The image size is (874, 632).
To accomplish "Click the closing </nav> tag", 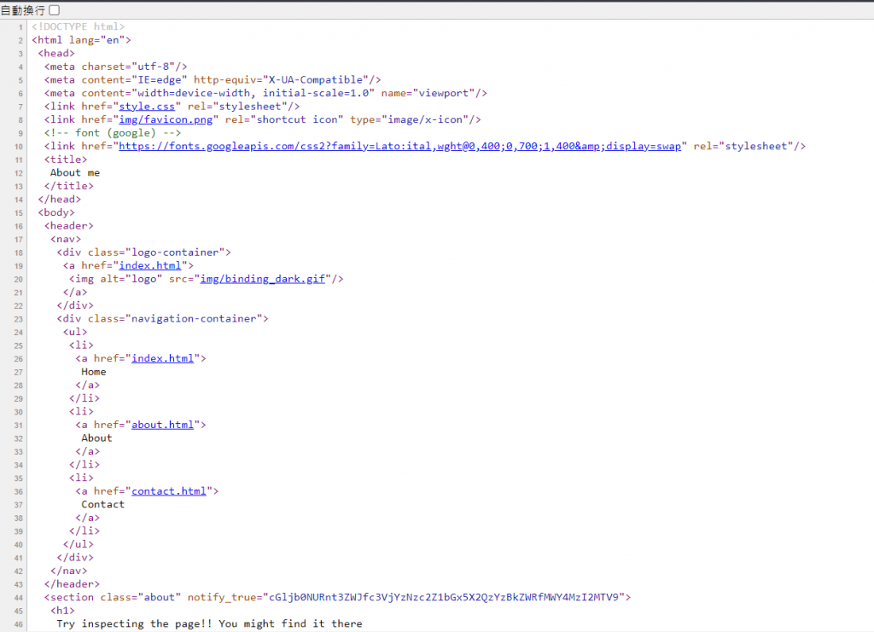I will point(68,571).
